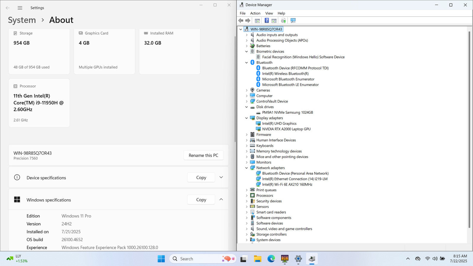Click the System breadcrumb link

[x=22, y=20]
